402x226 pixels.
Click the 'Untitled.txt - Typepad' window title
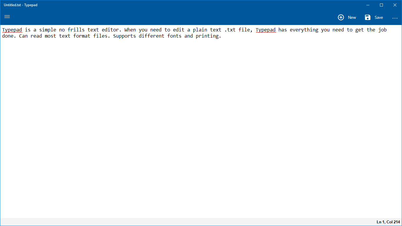pyautogui.click(x=21, y=5)
